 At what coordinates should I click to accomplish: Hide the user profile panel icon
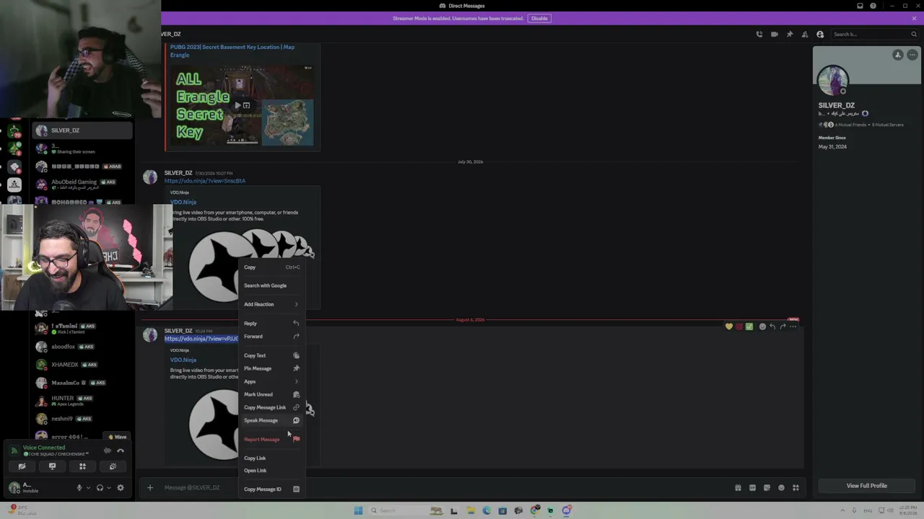[x=820, y=34]
